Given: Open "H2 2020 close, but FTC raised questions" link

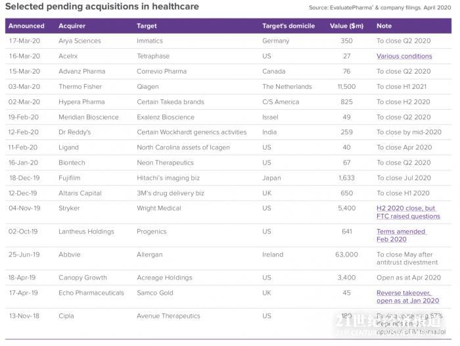Looking at the screenshot, I should click(408, 212).
